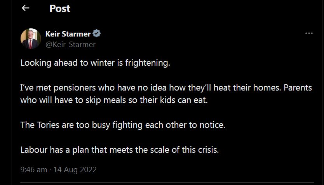
Task: Click the Keir Starmer display name
Action: click(68, 34)
